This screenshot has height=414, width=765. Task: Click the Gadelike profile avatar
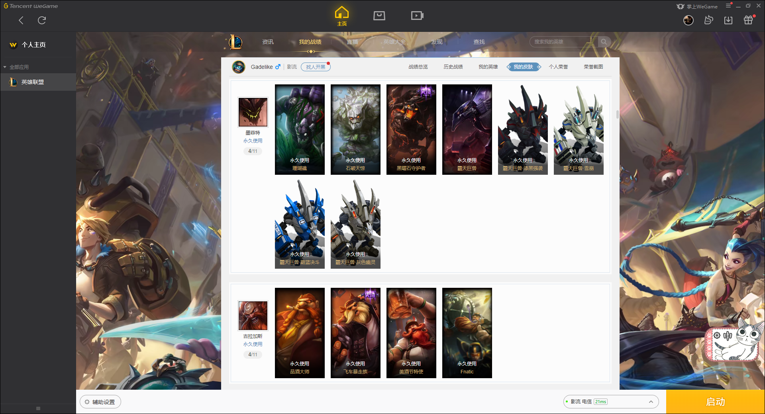pos(239,67)
